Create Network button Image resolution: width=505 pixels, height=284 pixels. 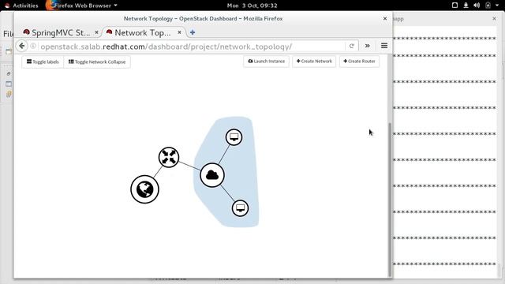point(314,62)
